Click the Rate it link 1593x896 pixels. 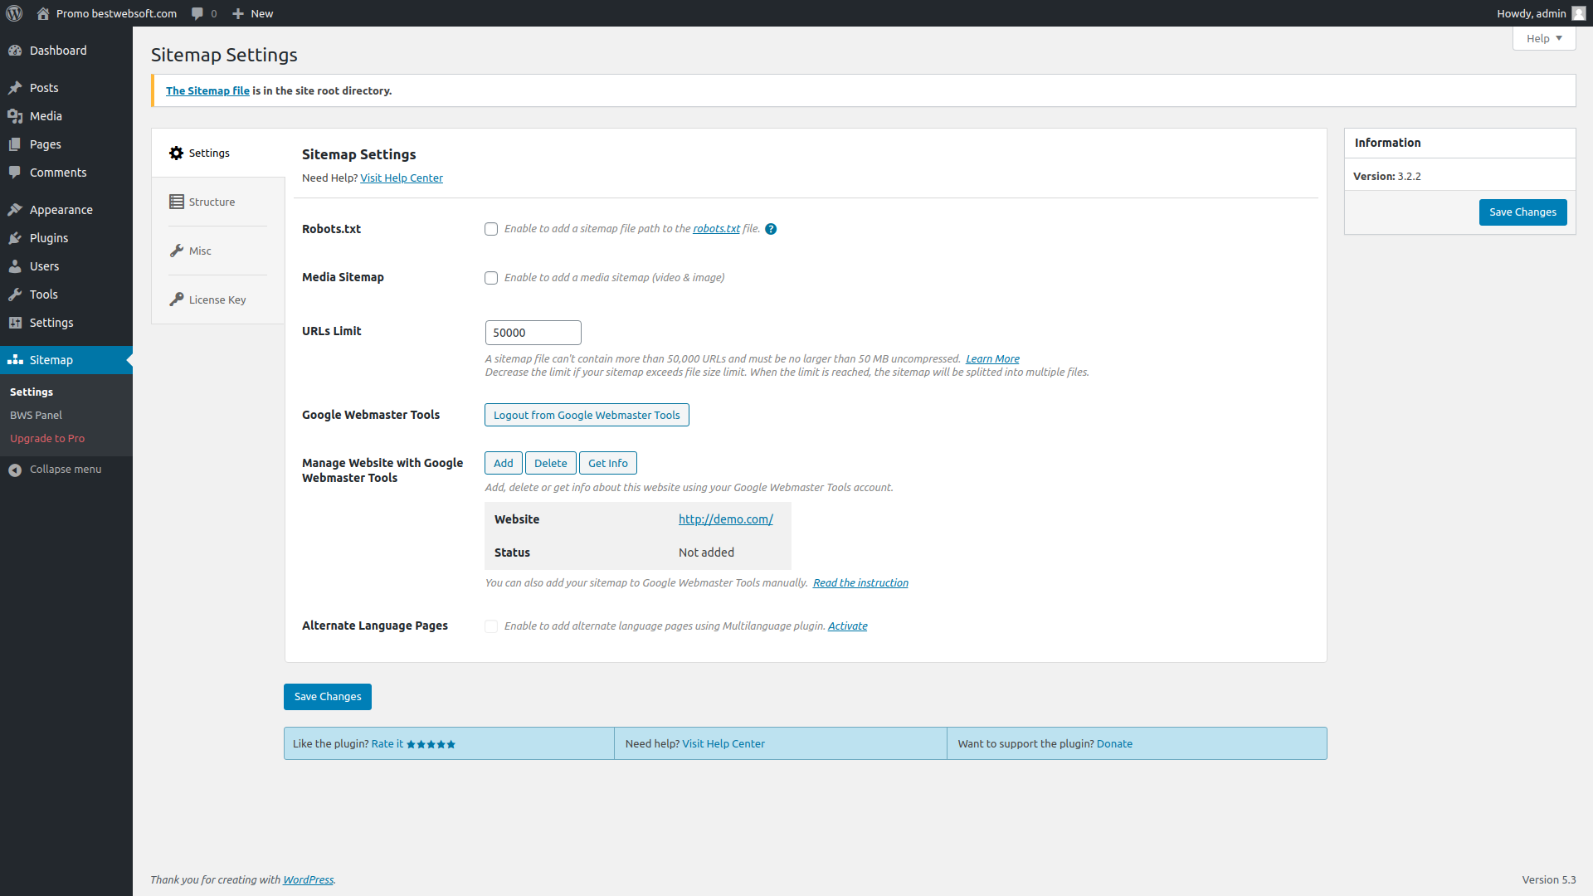(387, 744)
